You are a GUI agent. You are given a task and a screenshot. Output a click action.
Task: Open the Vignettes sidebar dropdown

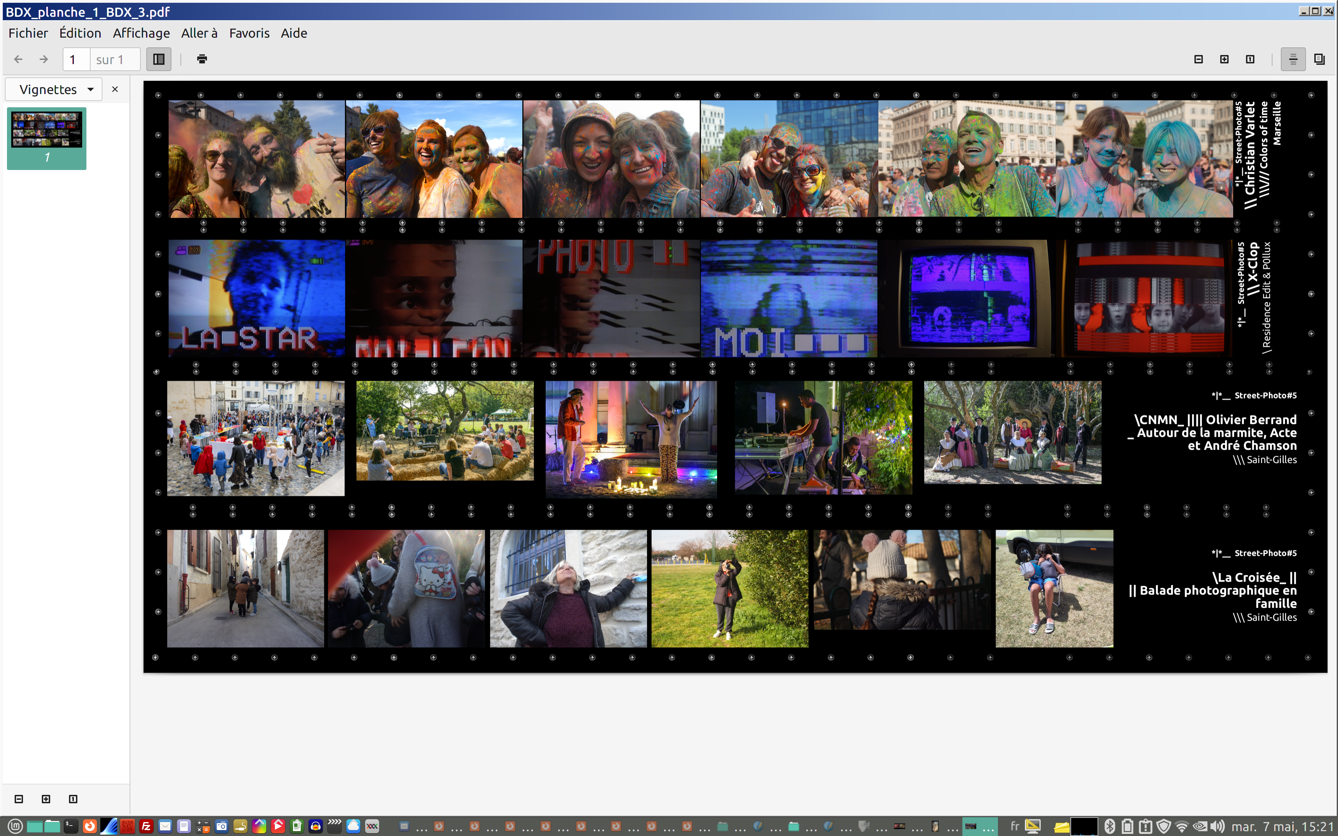[x=54, y=90]
